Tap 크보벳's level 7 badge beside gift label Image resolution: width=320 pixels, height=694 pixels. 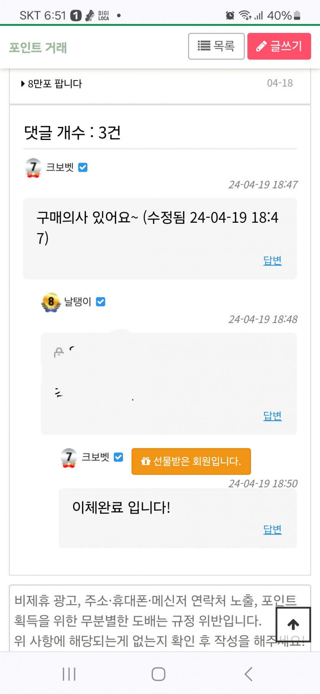coord(69,457)
